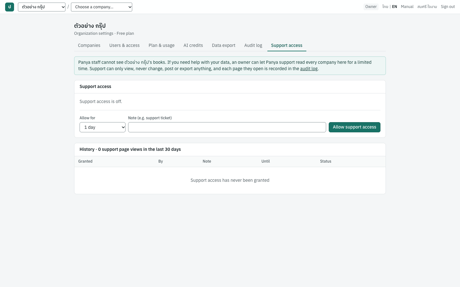Expand the Allow for duration dropdown
460x287 pixels.
pos(103,127)
